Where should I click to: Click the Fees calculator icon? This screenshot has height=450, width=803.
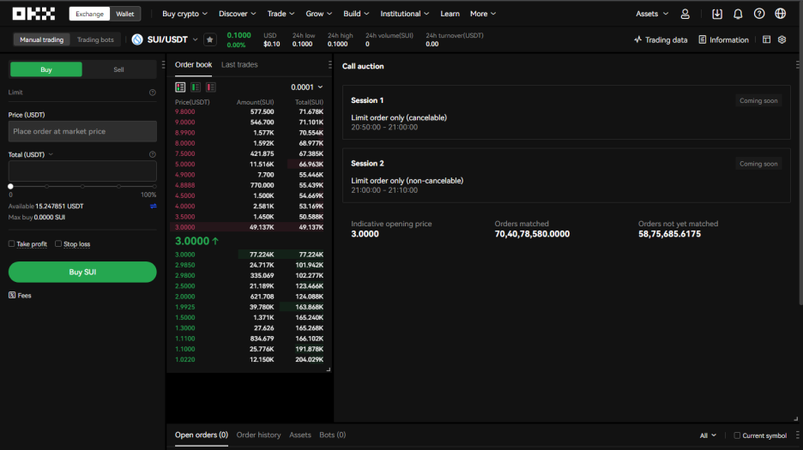12,295
